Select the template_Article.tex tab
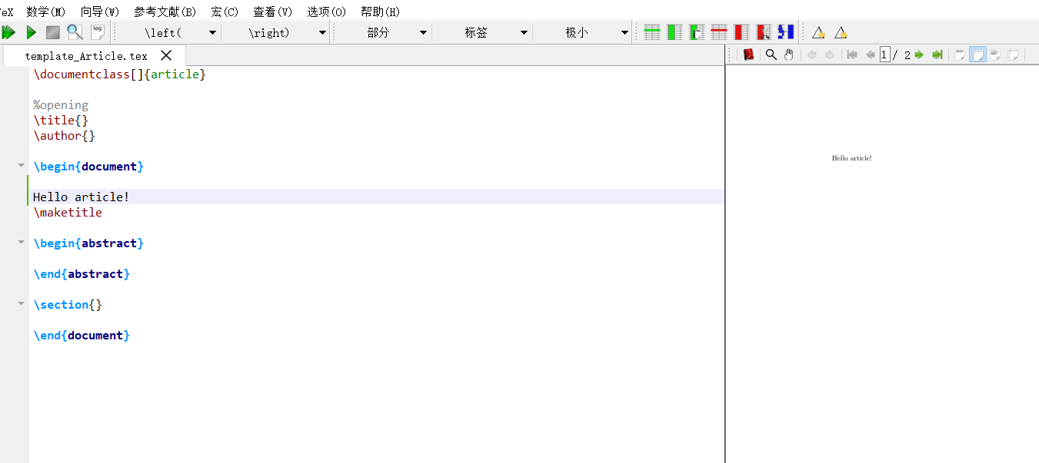 tap(85, 55)
